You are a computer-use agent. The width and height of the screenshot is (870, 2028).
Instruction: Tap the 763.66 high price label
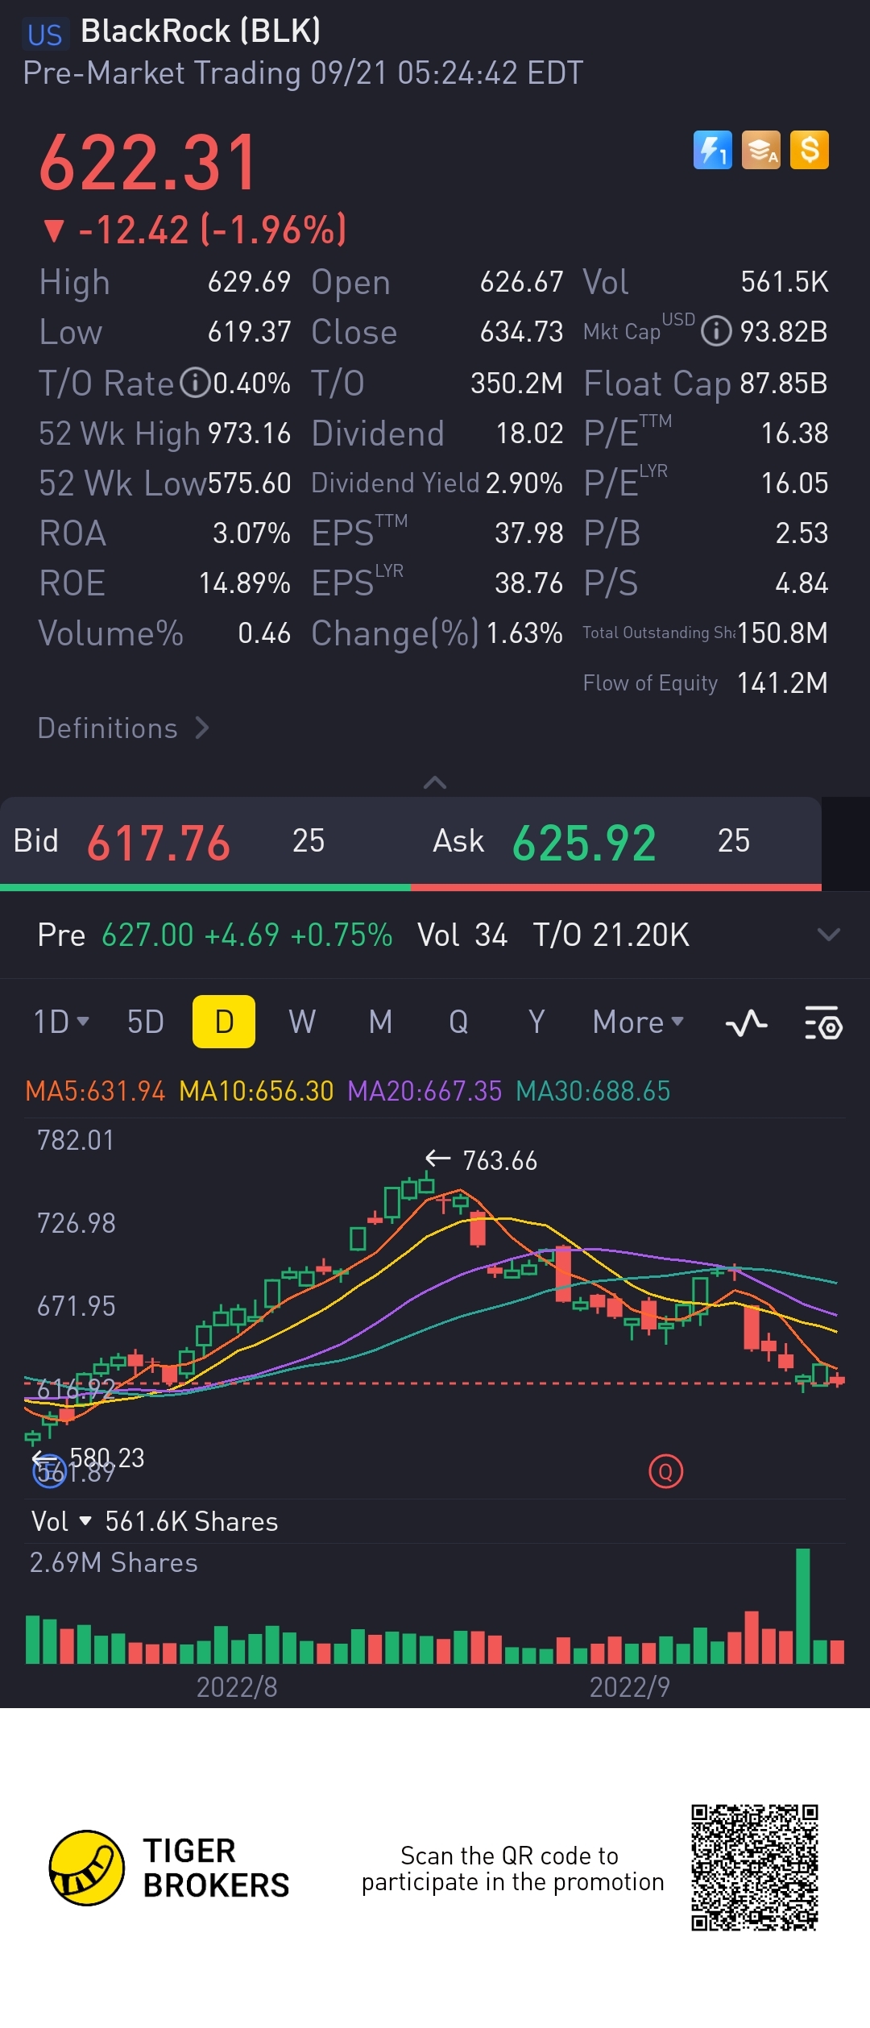499,1160
